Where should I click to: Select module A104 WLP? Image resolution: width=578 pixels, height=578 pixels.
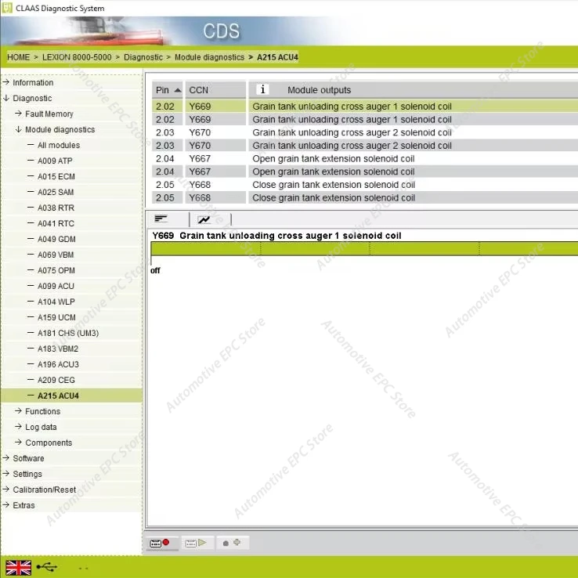point(56,302)
